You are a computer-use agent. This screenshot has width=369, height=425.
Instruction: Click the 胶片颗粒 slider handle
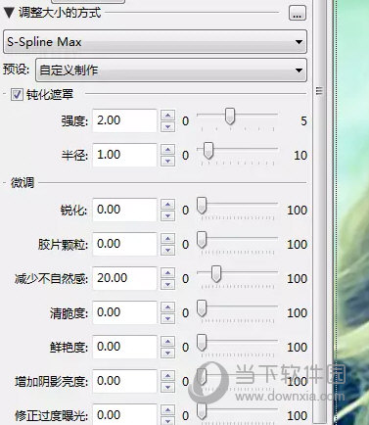202,240
